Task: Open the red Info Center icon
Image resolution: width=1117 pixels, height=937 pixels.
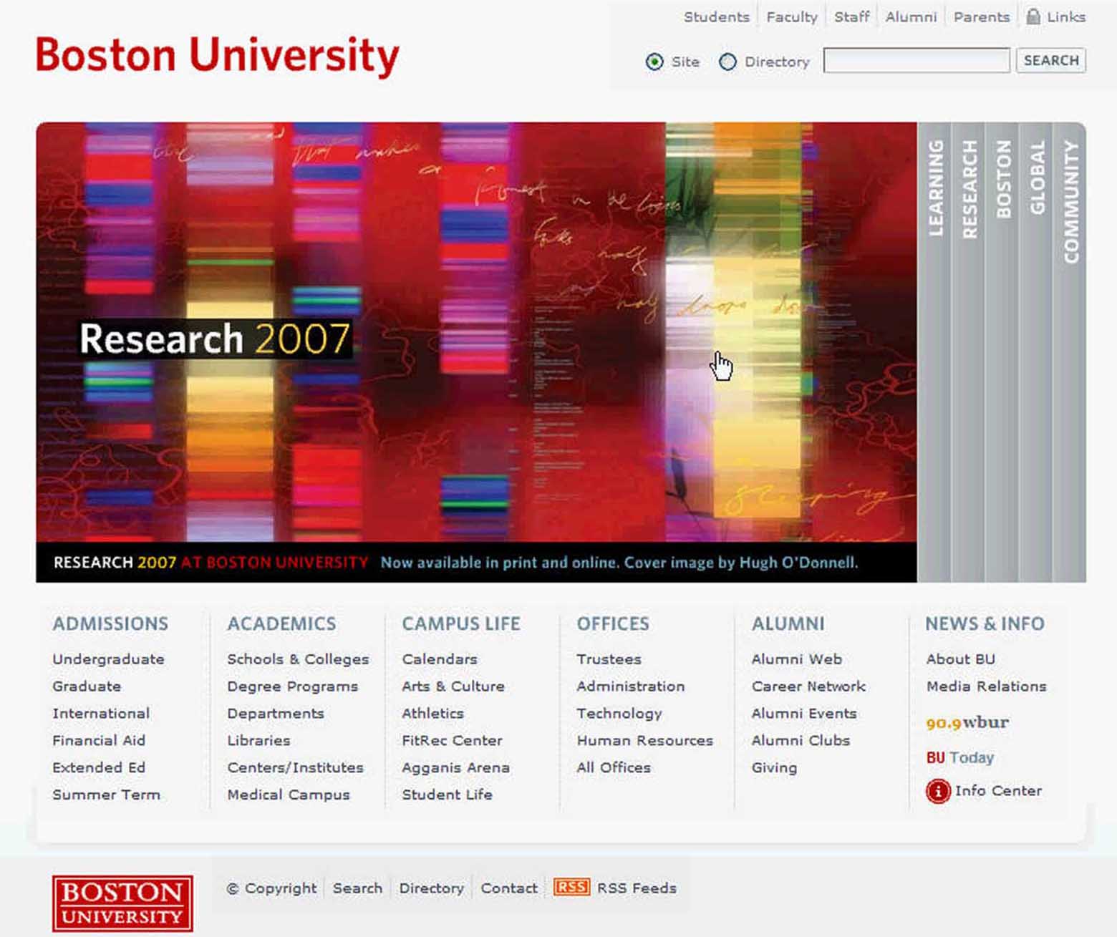Action: [937, 791]
